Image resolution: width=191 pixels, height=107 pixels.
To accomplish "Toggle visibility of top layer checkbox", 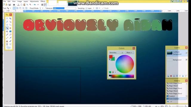I will 186,53.
